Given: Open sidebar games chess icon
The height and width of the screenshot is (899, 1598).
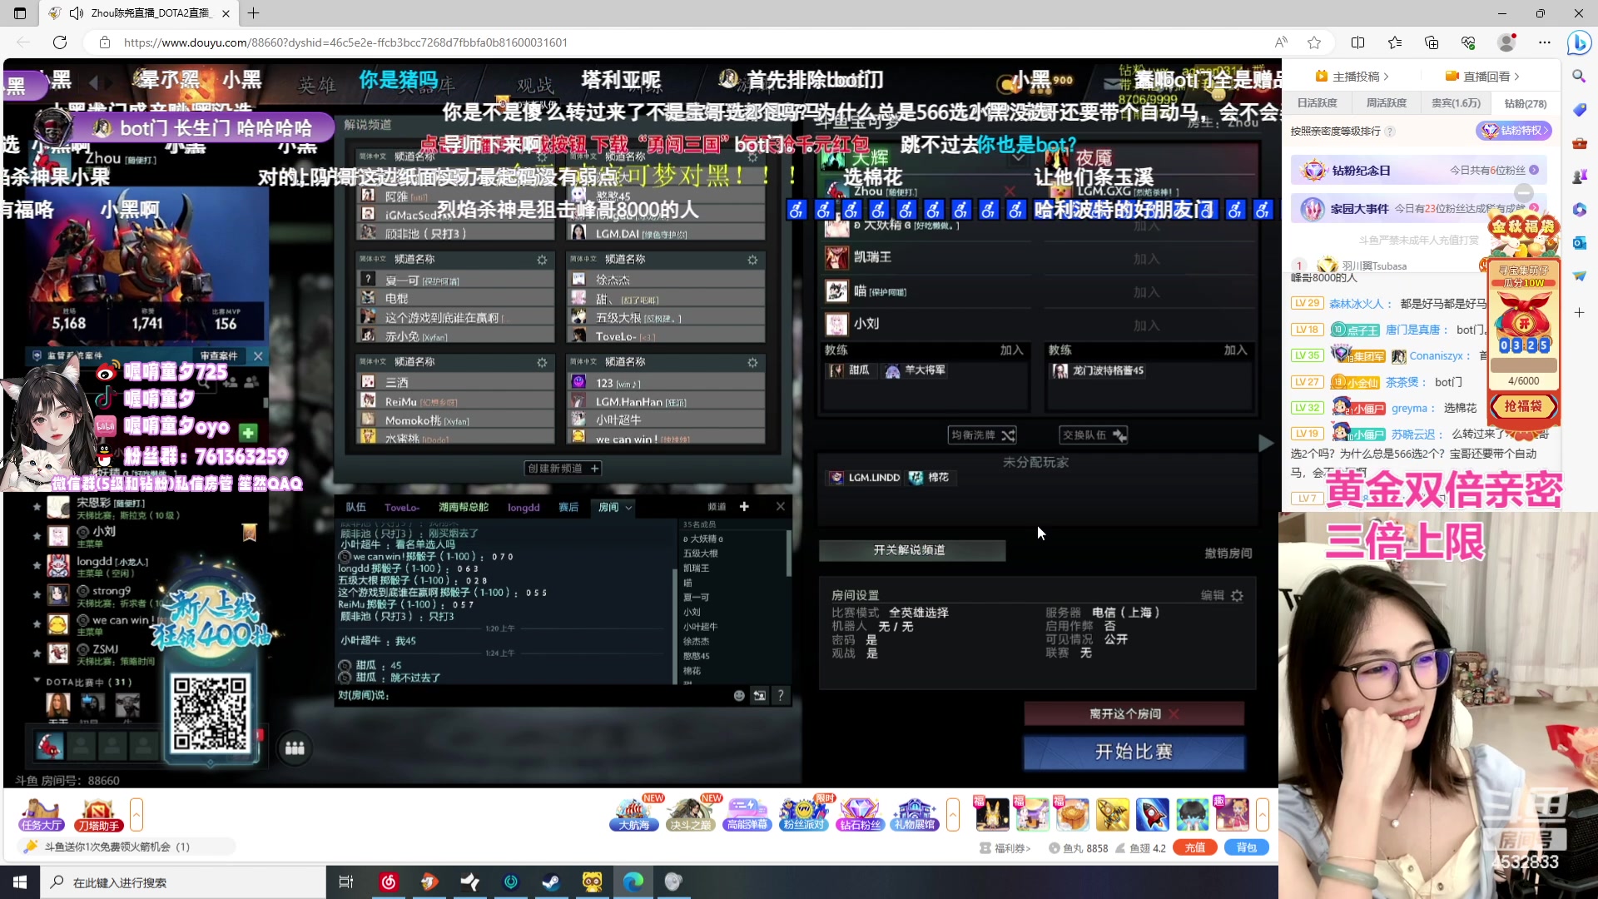Looking at the screenshot, I should point(1579,176).
